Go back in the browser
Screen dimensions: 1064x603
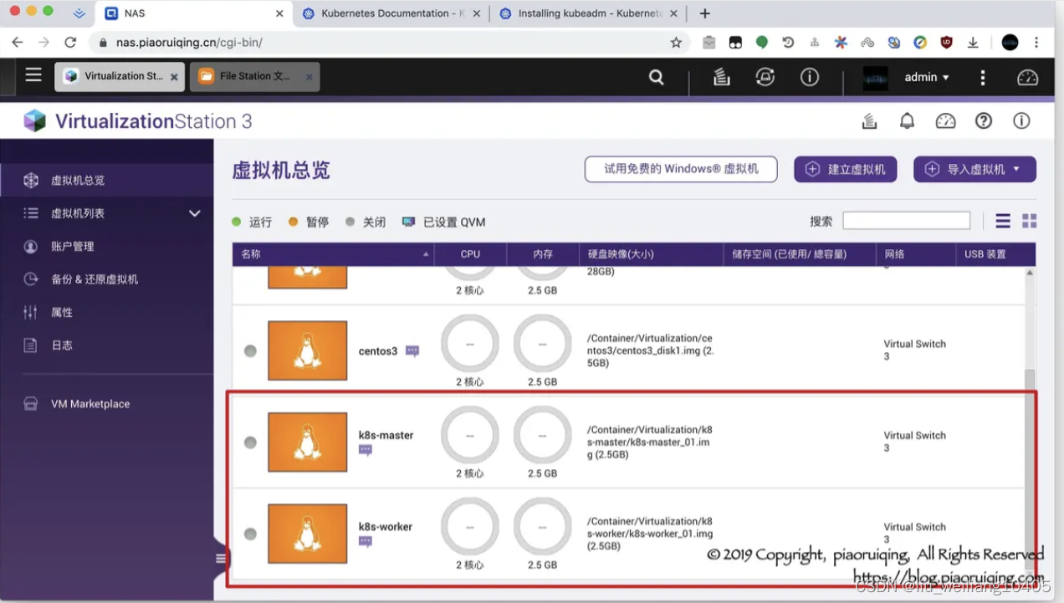pos(17,42)
